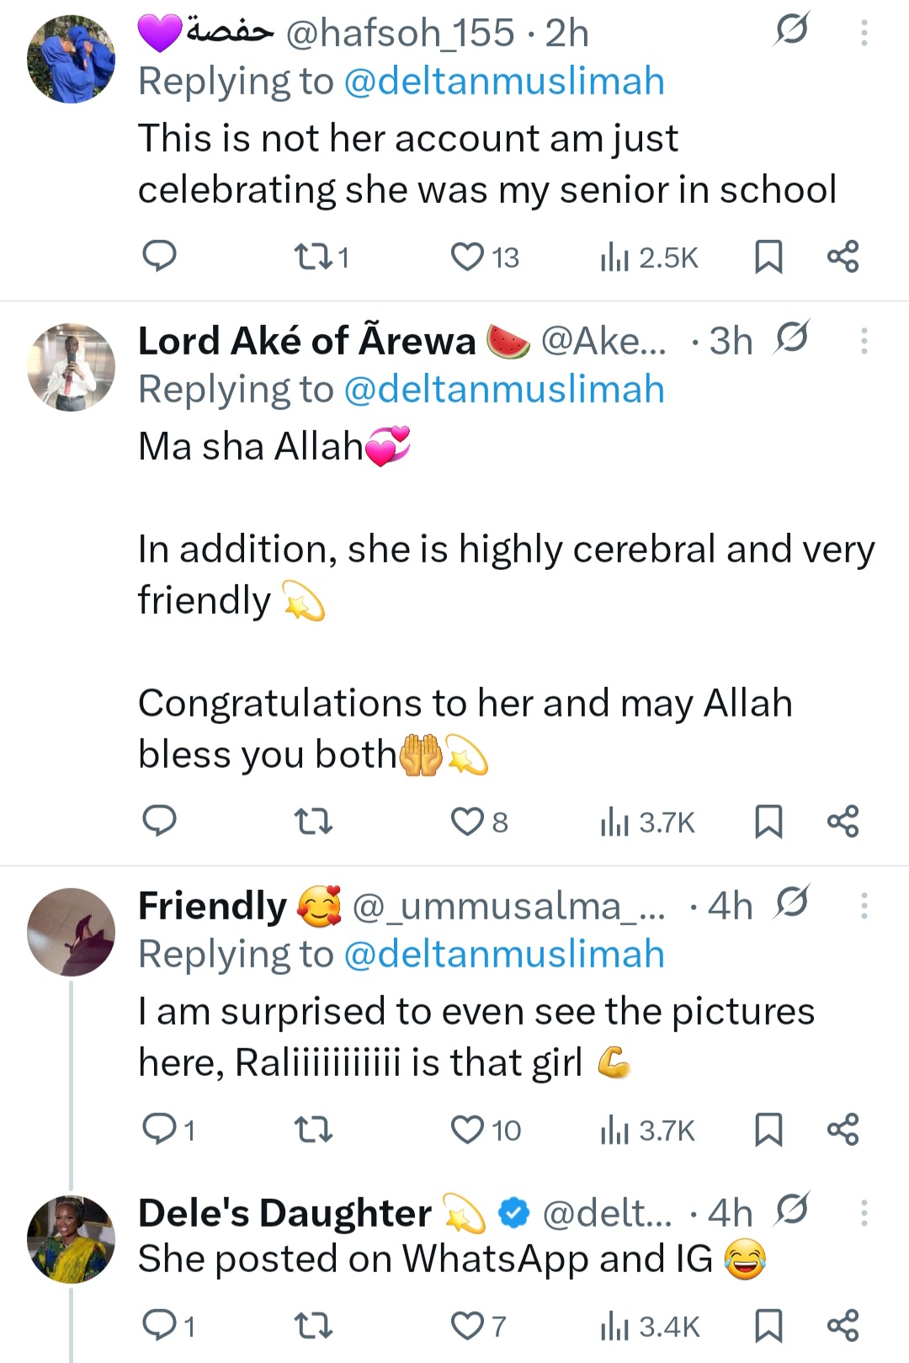Reply to hafsoh_155's tweet
The image size is (909, 1363).
point(159,256)
